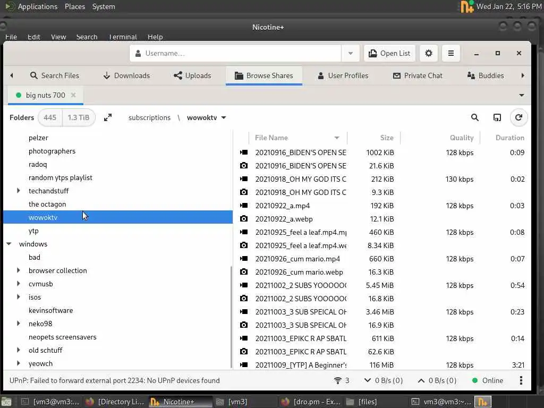Screen dimensions: 544x408
Task: Click video icon of 20211009_[YTP] A Beginner's
Action: click(x=244, y=364)
